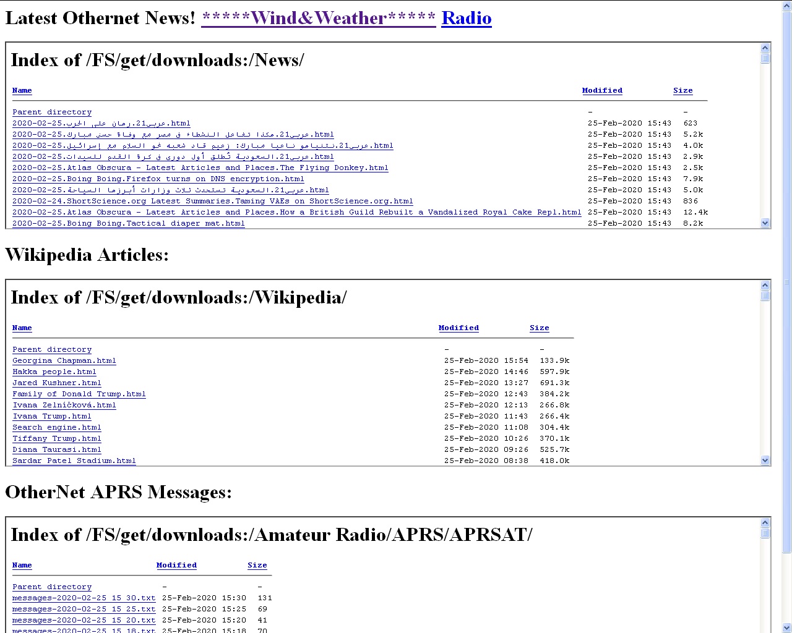The width and height of the screenshot is (792, 633).
Task: Open Search engine.html article
Action: click(x=57, y=427)
